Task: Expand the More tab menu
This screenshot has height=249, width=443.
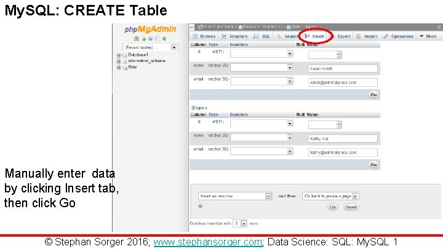Action: pyautogui.click(x=428, y=36)
